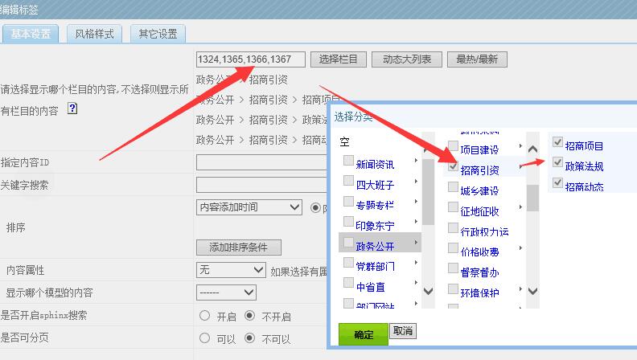Click scroll-up arrow of middle category list
Viewport: 637px width, 360px height.
tap(532, 149)
